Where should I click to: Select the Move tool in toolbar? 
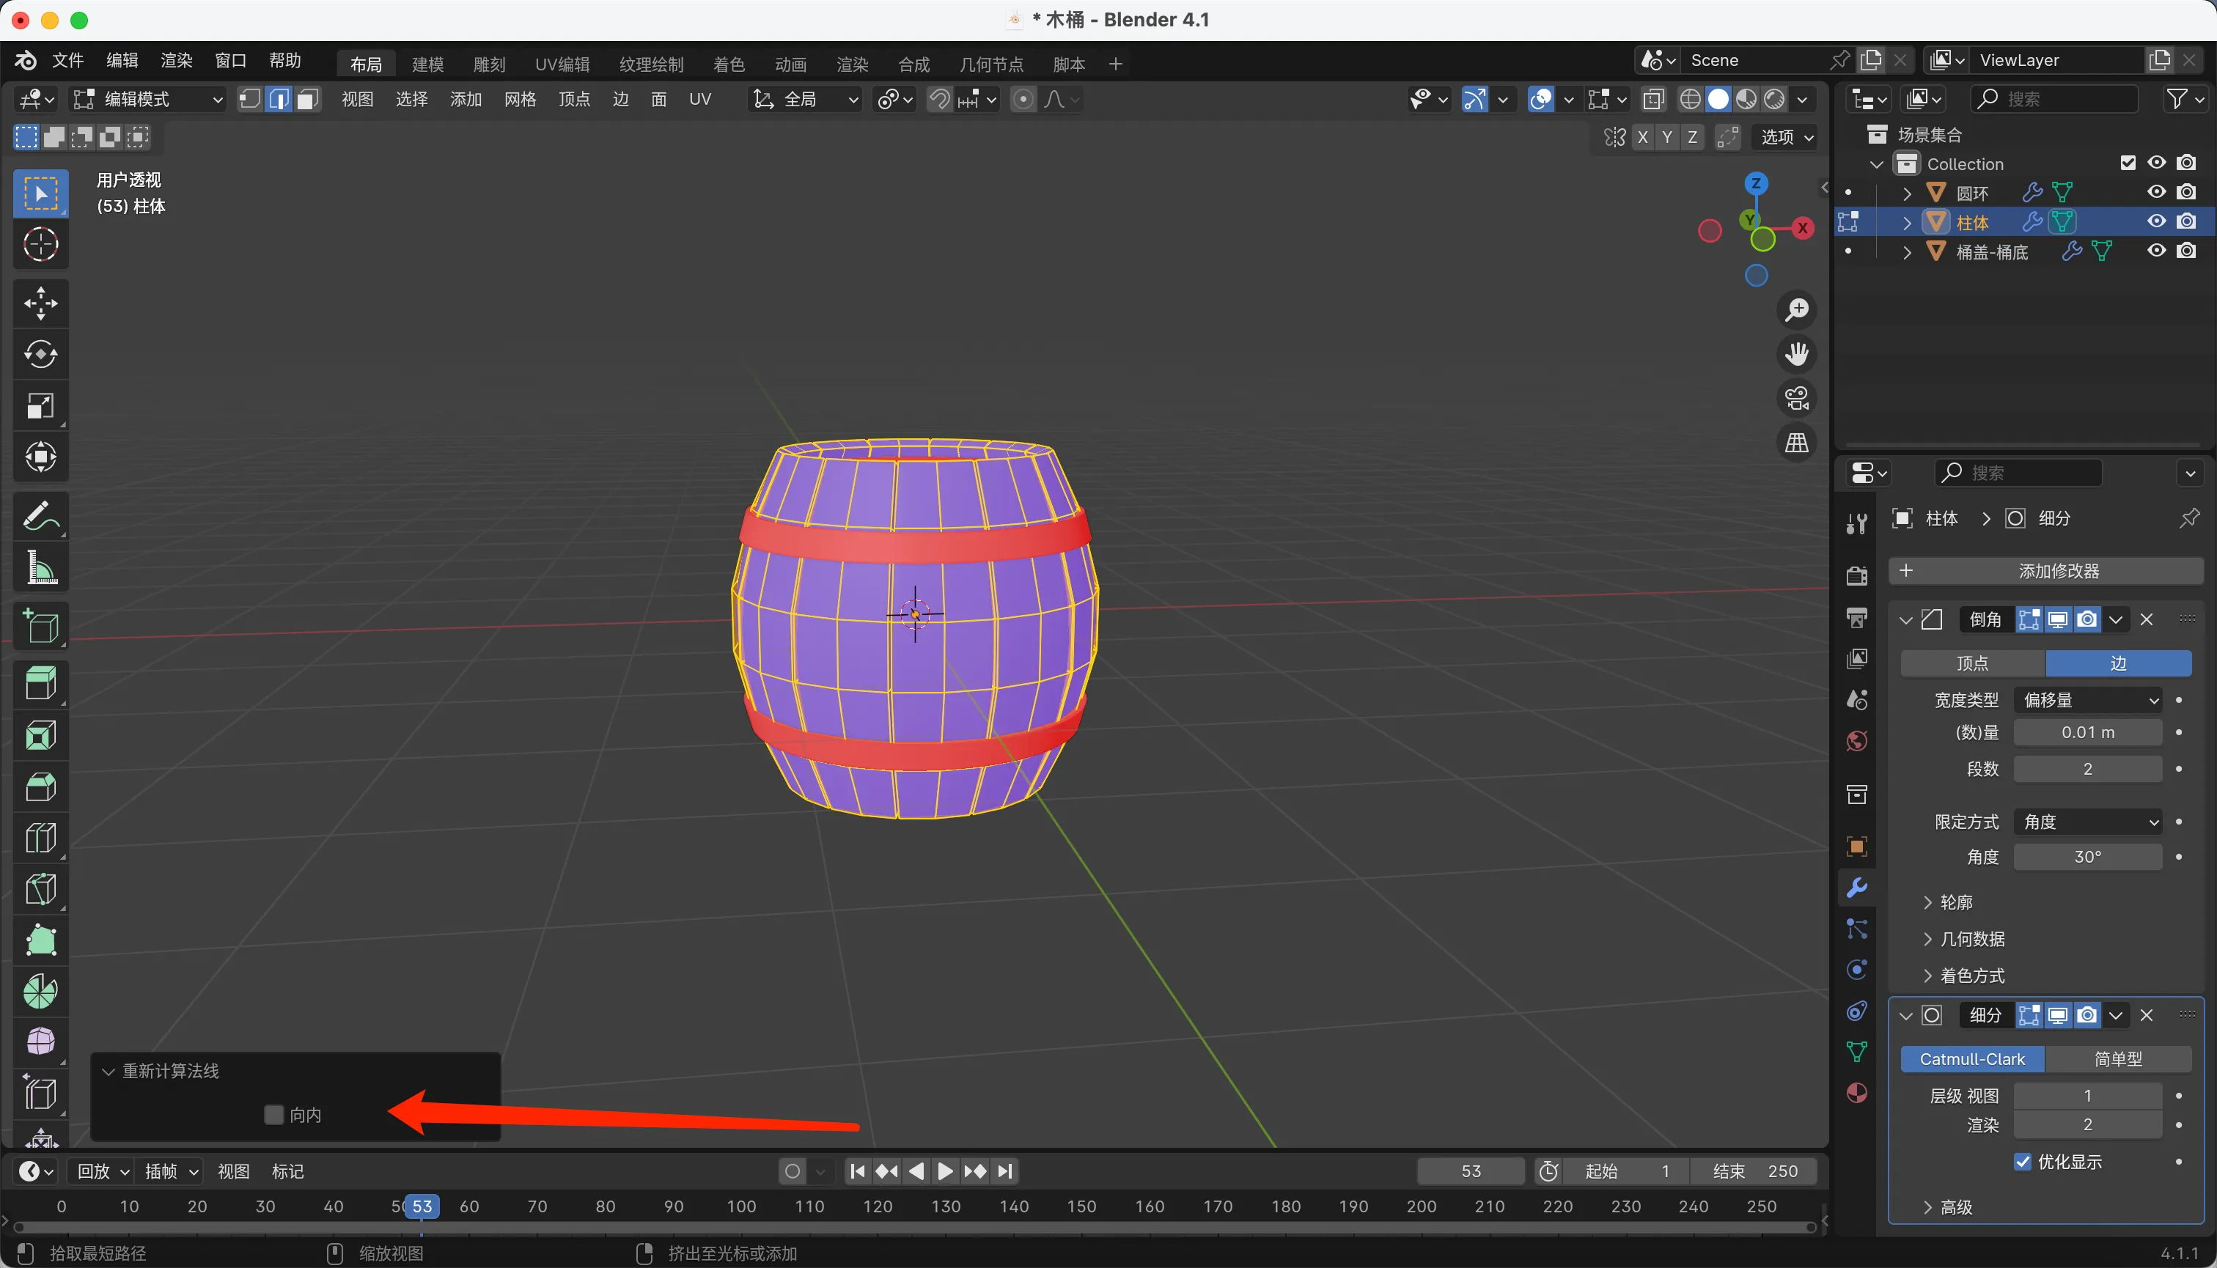40,303
